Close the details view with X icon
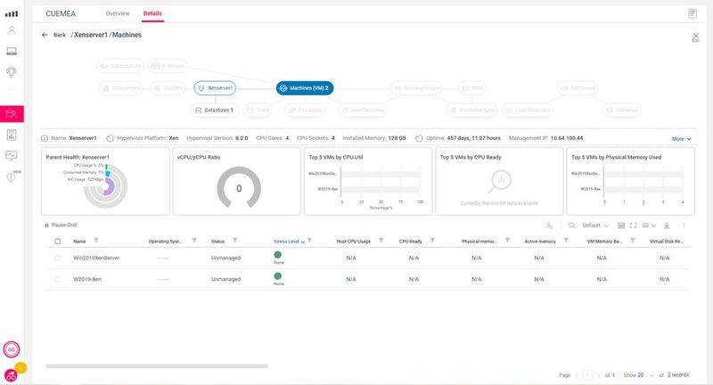Screen dimensions: 713x385 coord(696,37)
